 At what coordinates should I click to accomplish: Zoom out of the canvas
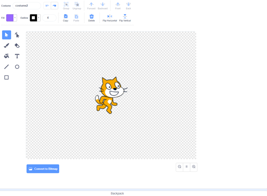[179, 167]
